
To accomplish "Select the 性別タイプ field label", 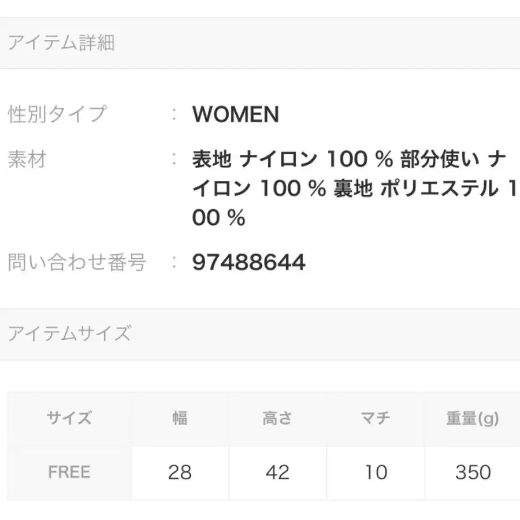I will [x=57, y=114].
